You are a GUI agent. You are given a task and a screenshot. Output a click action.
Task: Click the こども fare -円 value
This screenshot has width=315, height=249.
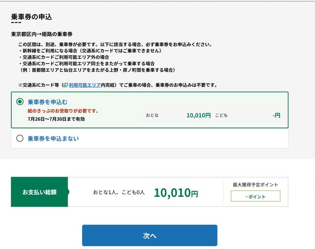(x=276, y=115)
